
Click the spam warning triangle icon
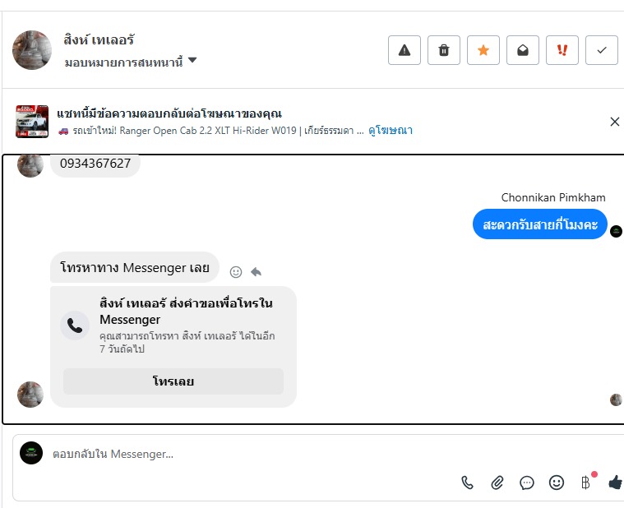pyautogui.click(x=404, y=50)
